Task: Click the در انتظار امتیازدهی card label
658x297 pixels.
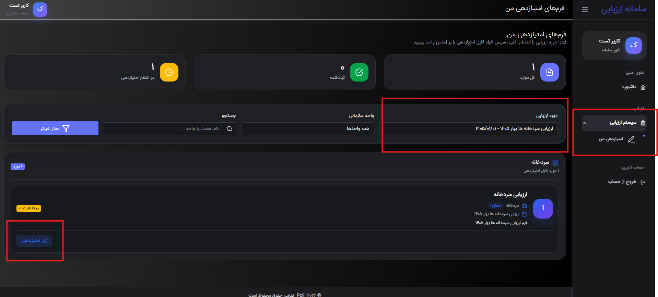Action: [x=138, y=78]
